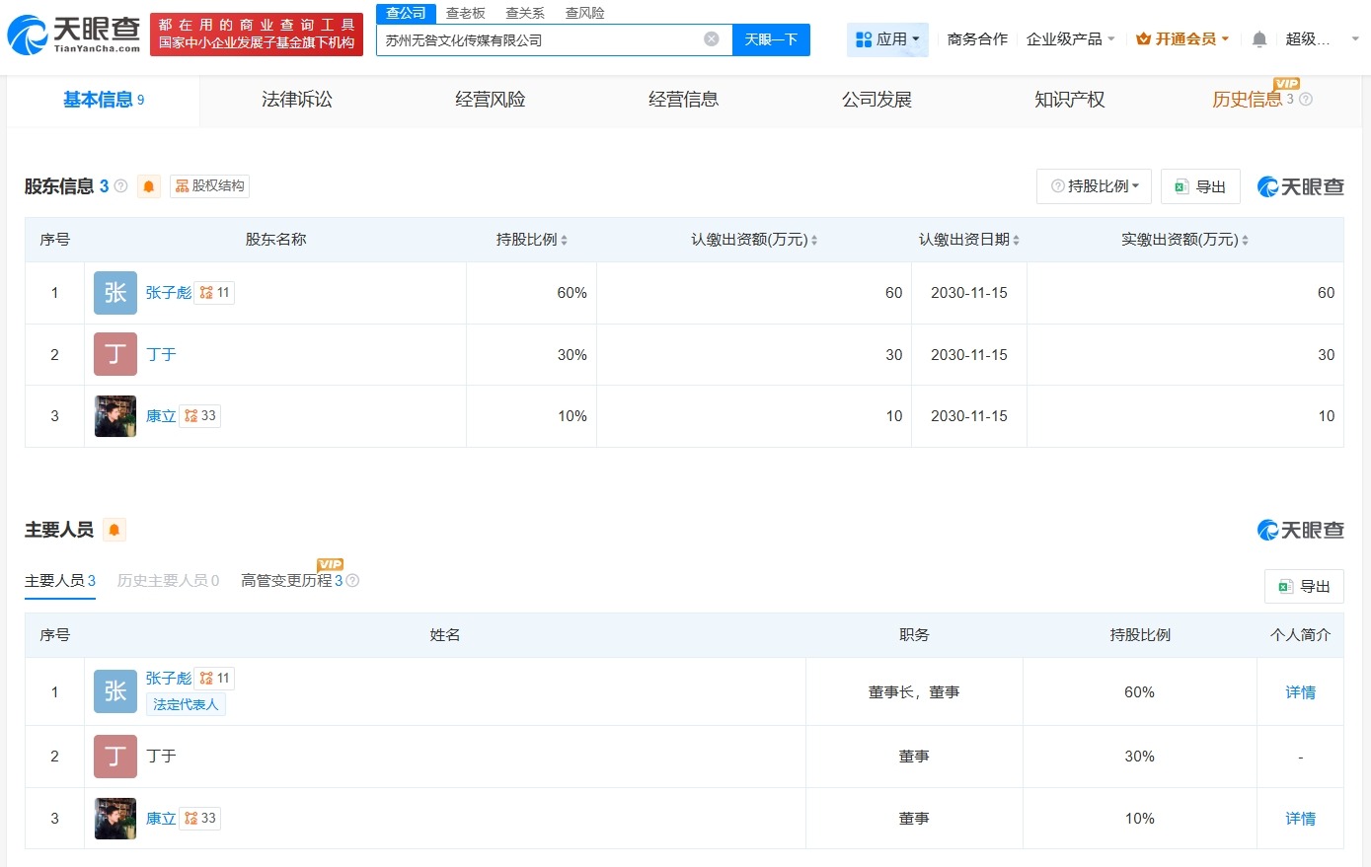Click the partner badge '11' next to 张子彪
This screenshot has width=1371, height=867.
point(214,292)
